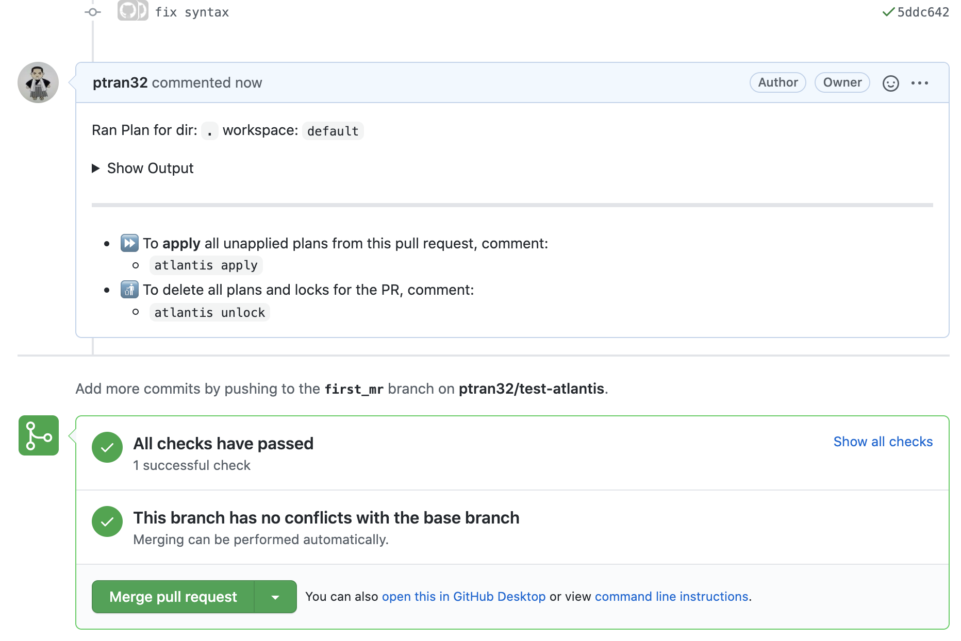Click the Author badge label
Image resolution: width=961 pixels, height=641 pixels.
(777, 82)
